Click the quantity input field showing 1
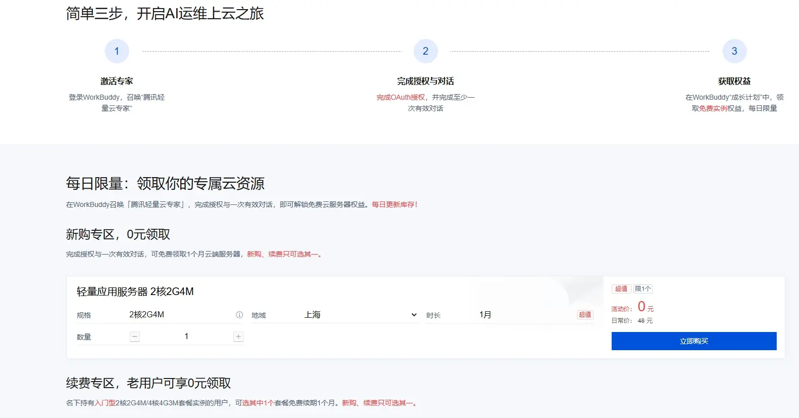This screenshot has height=418, width=799. click(186, 337)
